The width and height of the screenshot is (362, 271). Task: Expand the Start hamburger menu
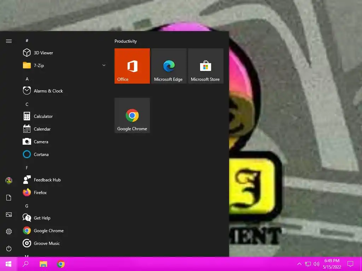[9, 41]
